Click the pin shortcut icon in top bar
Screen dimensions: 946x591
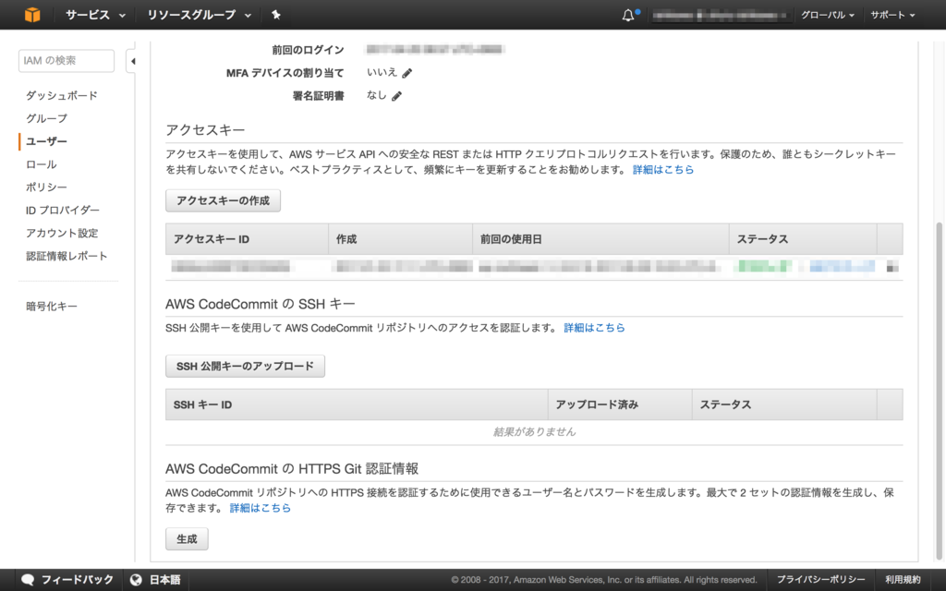point(275,15)
